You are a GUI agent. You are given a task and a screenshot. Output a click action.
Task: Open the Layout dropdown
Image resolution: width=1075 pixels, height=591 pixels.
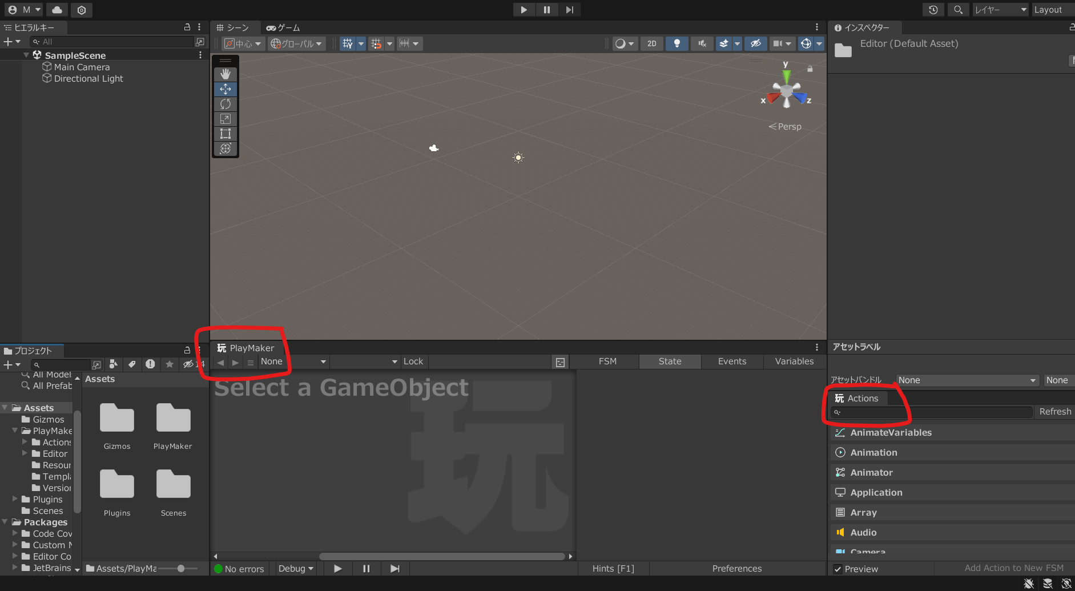(x=1053, y=10)
